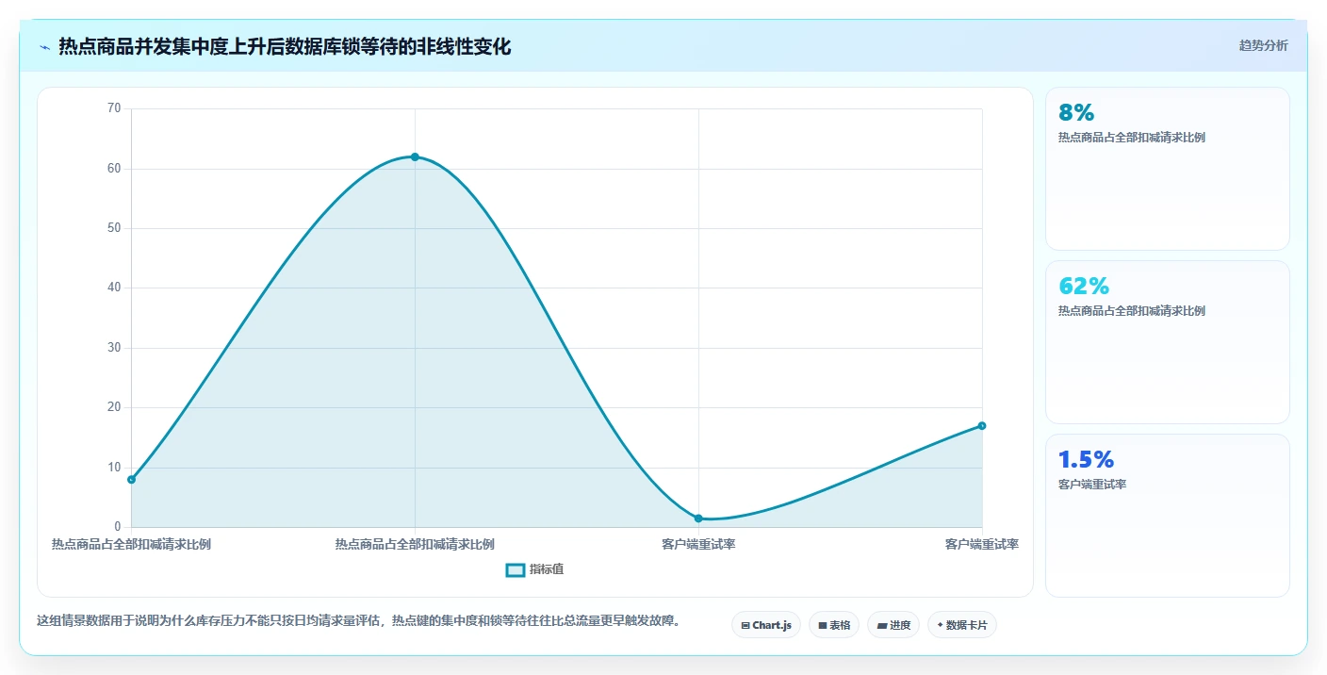The image size is (1327, 675).
Task: Click the lightning icon beside the title
Action: click(44, 47)
